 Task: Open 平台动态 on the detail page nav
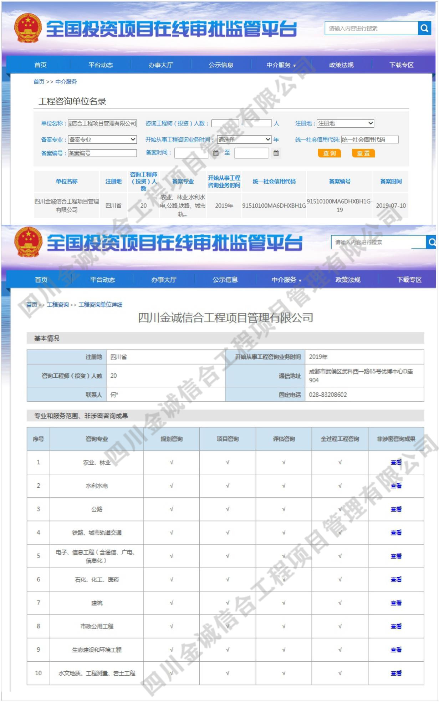click(x=102, y=280)
